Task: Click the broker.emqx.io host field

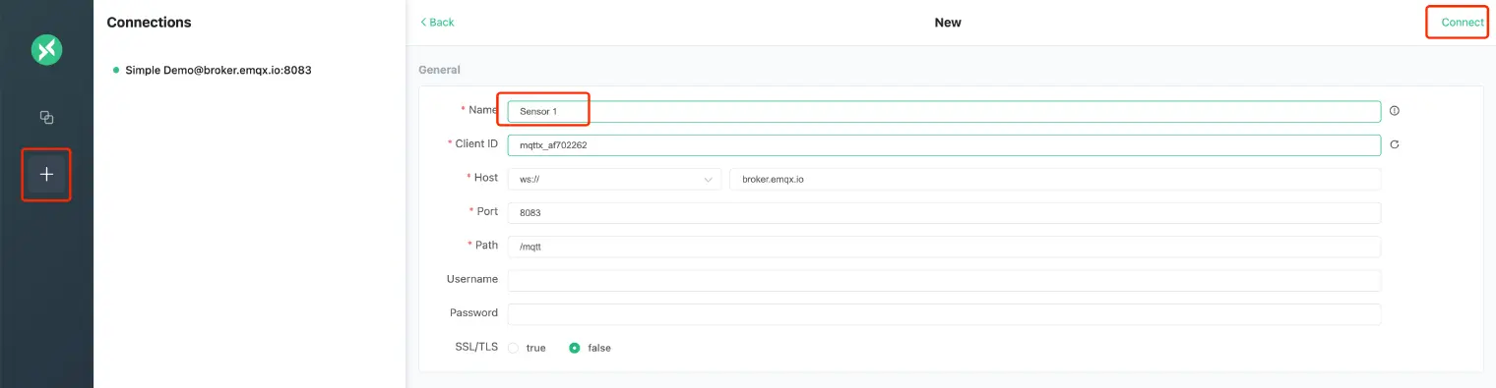Action: (x=1055, y=179)
